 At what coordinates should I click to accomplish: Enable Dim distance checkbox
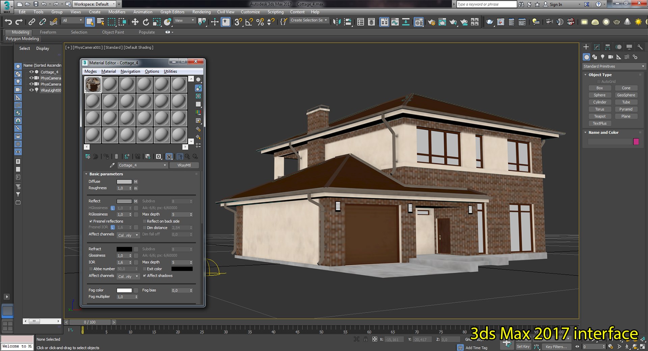[144, 228]
